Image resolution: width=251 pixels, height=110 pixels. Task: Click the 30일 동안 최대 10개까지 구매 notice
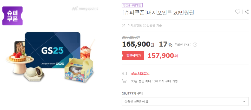tap(154, 81)
